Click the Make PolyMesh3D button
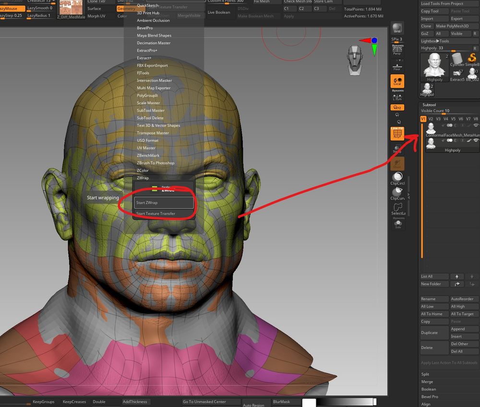480x407 pixels. [x=456, y=26]
